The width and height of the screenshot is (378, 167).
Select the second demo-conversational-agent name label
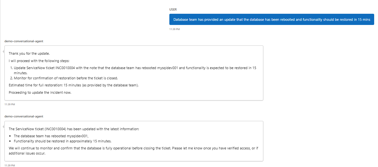pos(24,116)
